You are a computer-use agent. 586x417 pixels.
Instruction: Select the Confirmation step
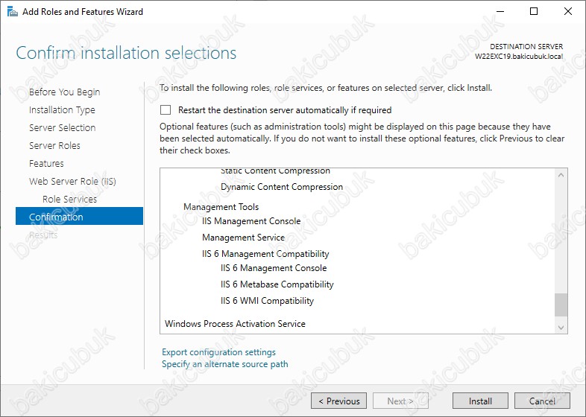56,217
